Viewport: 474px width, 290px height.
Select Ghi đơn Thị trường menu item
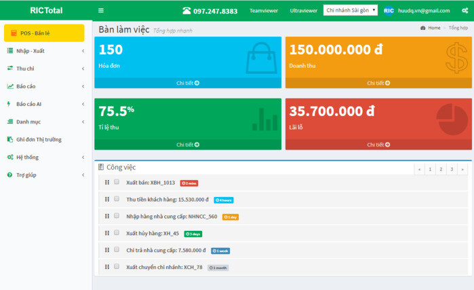[x=39, y=139]
